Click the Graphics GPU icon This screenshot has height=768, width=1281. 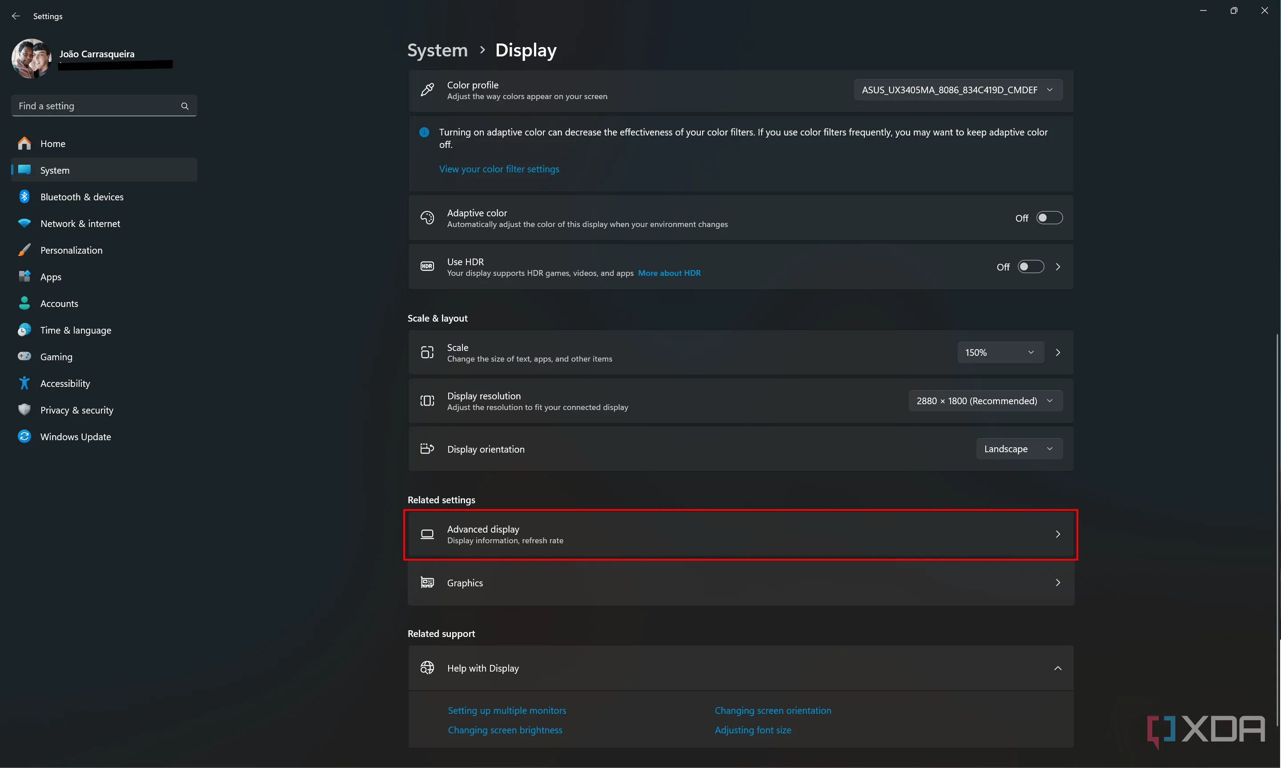click(x=427, y=582)
